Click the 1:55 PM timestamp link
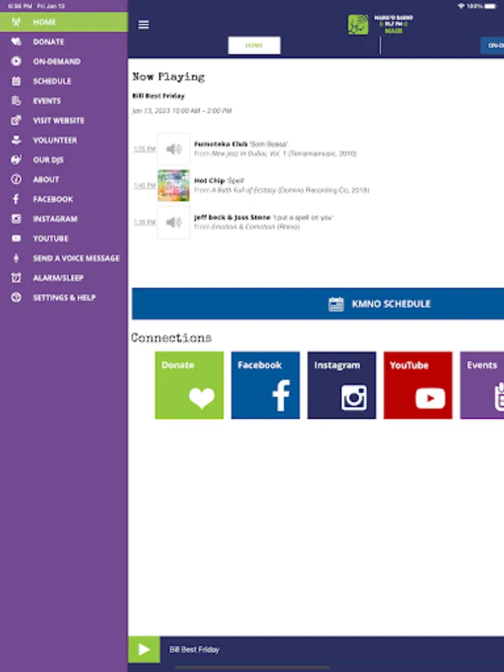Image resolution: width=504 pixels, height=672 pixels. pos(144,149)
